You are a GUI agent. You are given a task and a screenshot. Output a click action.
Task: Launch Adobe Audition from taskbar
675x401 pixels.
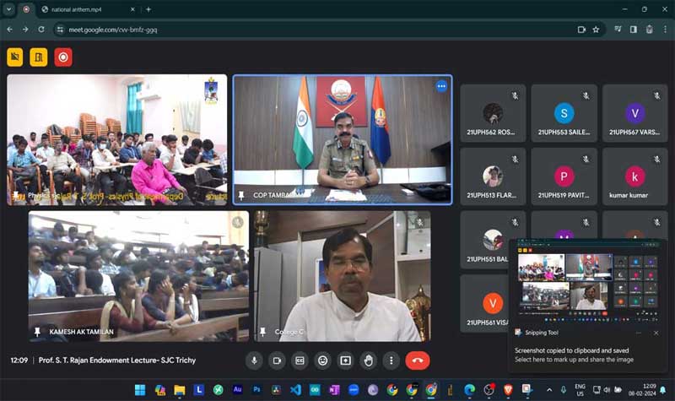pos(237,390)
